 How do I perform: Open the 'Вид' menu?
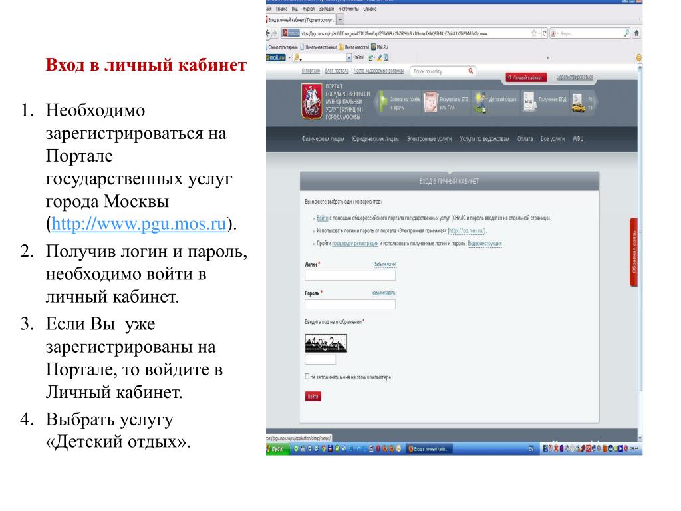point(295,9)
